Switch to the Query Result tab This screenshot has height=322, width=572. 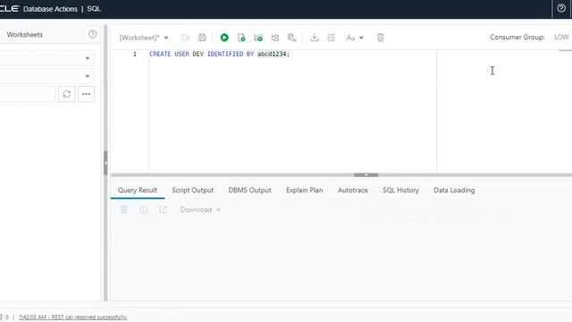tap(138, 191)
